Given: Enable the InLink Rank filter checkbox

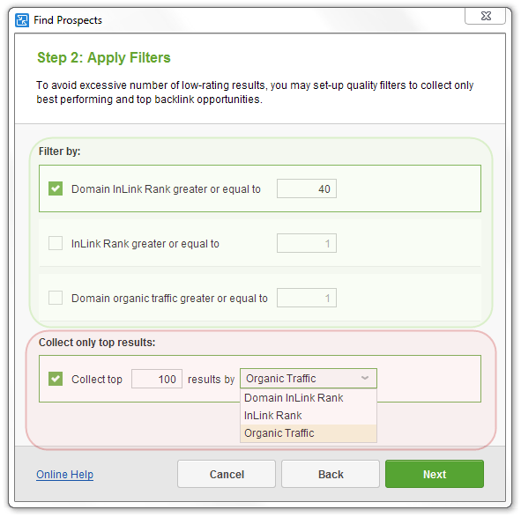Looking at the screenshot, I should [x=56, y=243].
